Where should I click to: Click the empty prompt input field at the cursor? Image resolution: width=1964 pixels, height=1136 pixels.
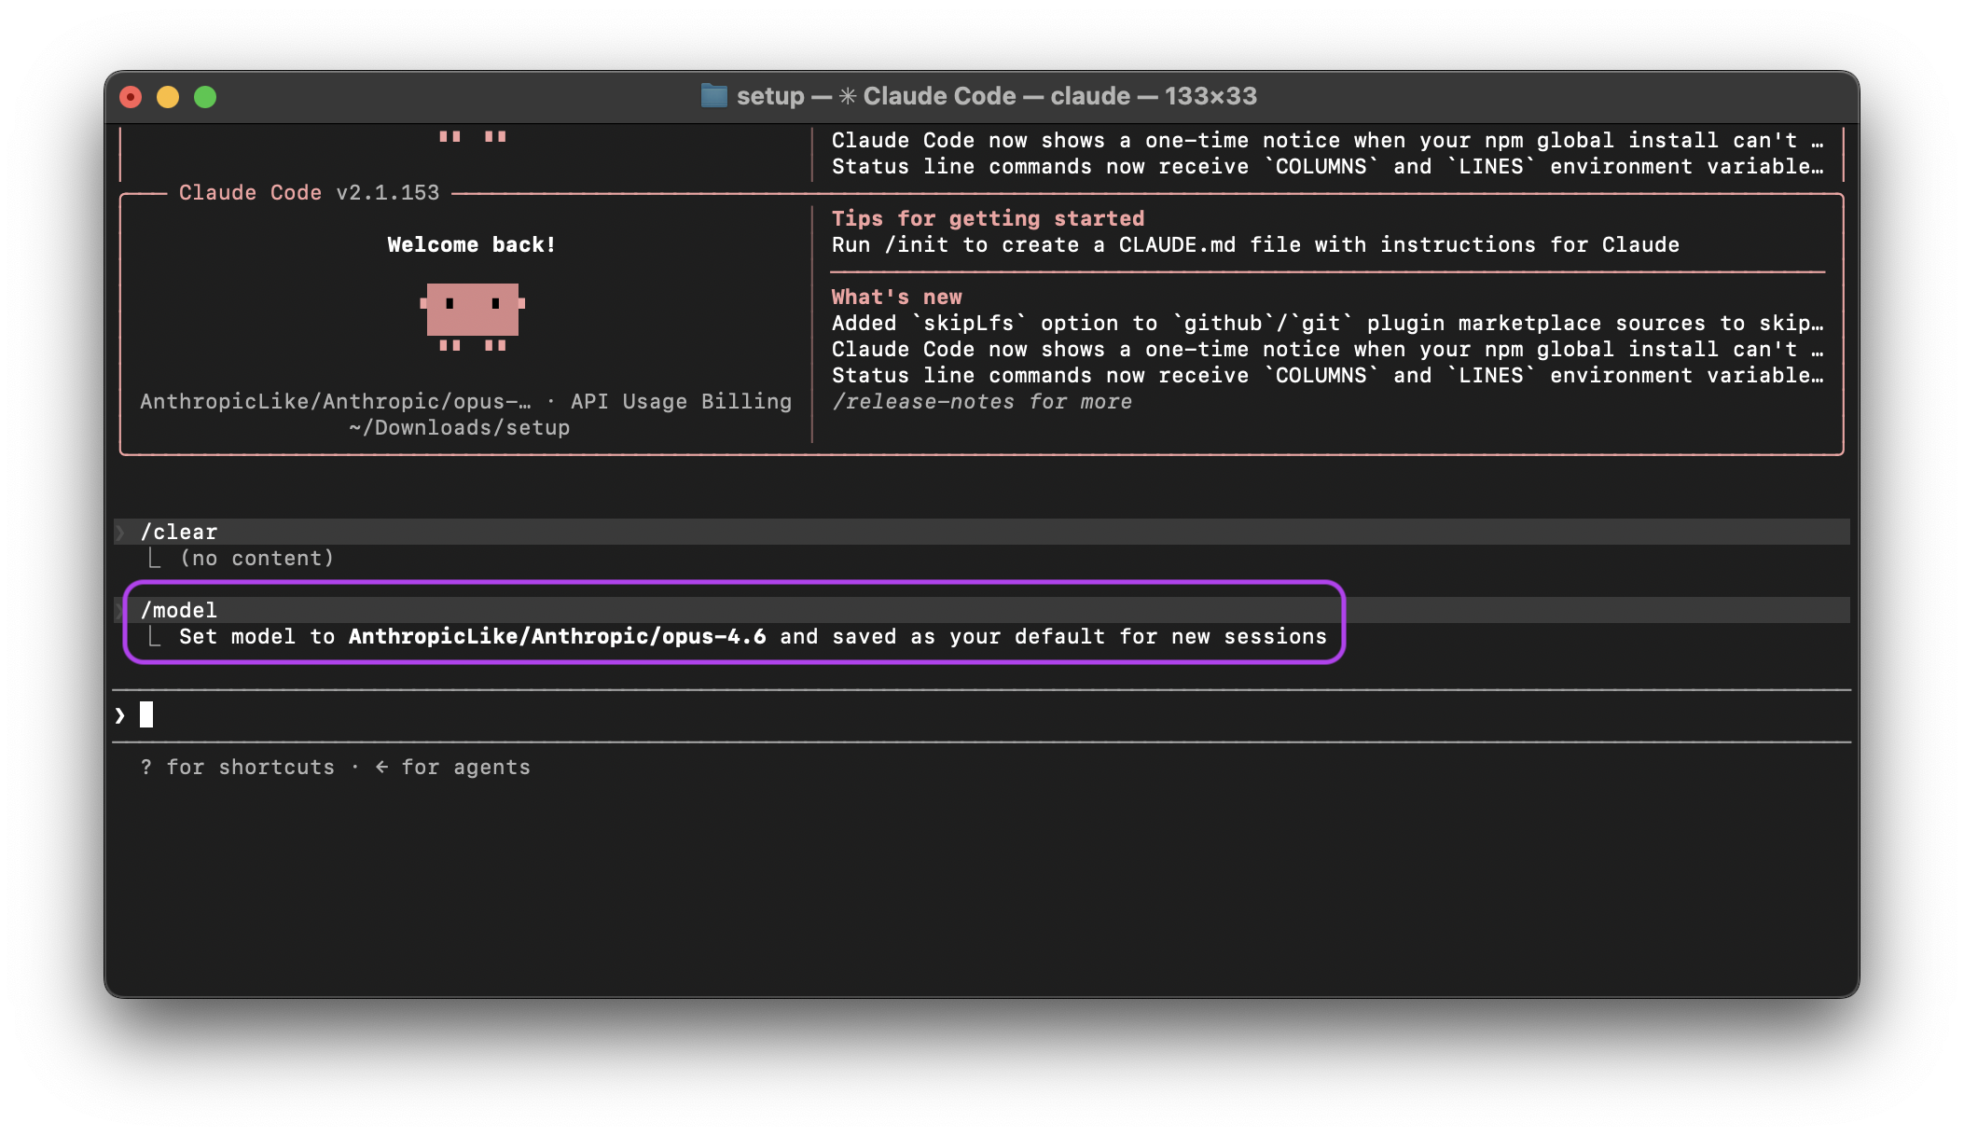click(x=981, y=715)
